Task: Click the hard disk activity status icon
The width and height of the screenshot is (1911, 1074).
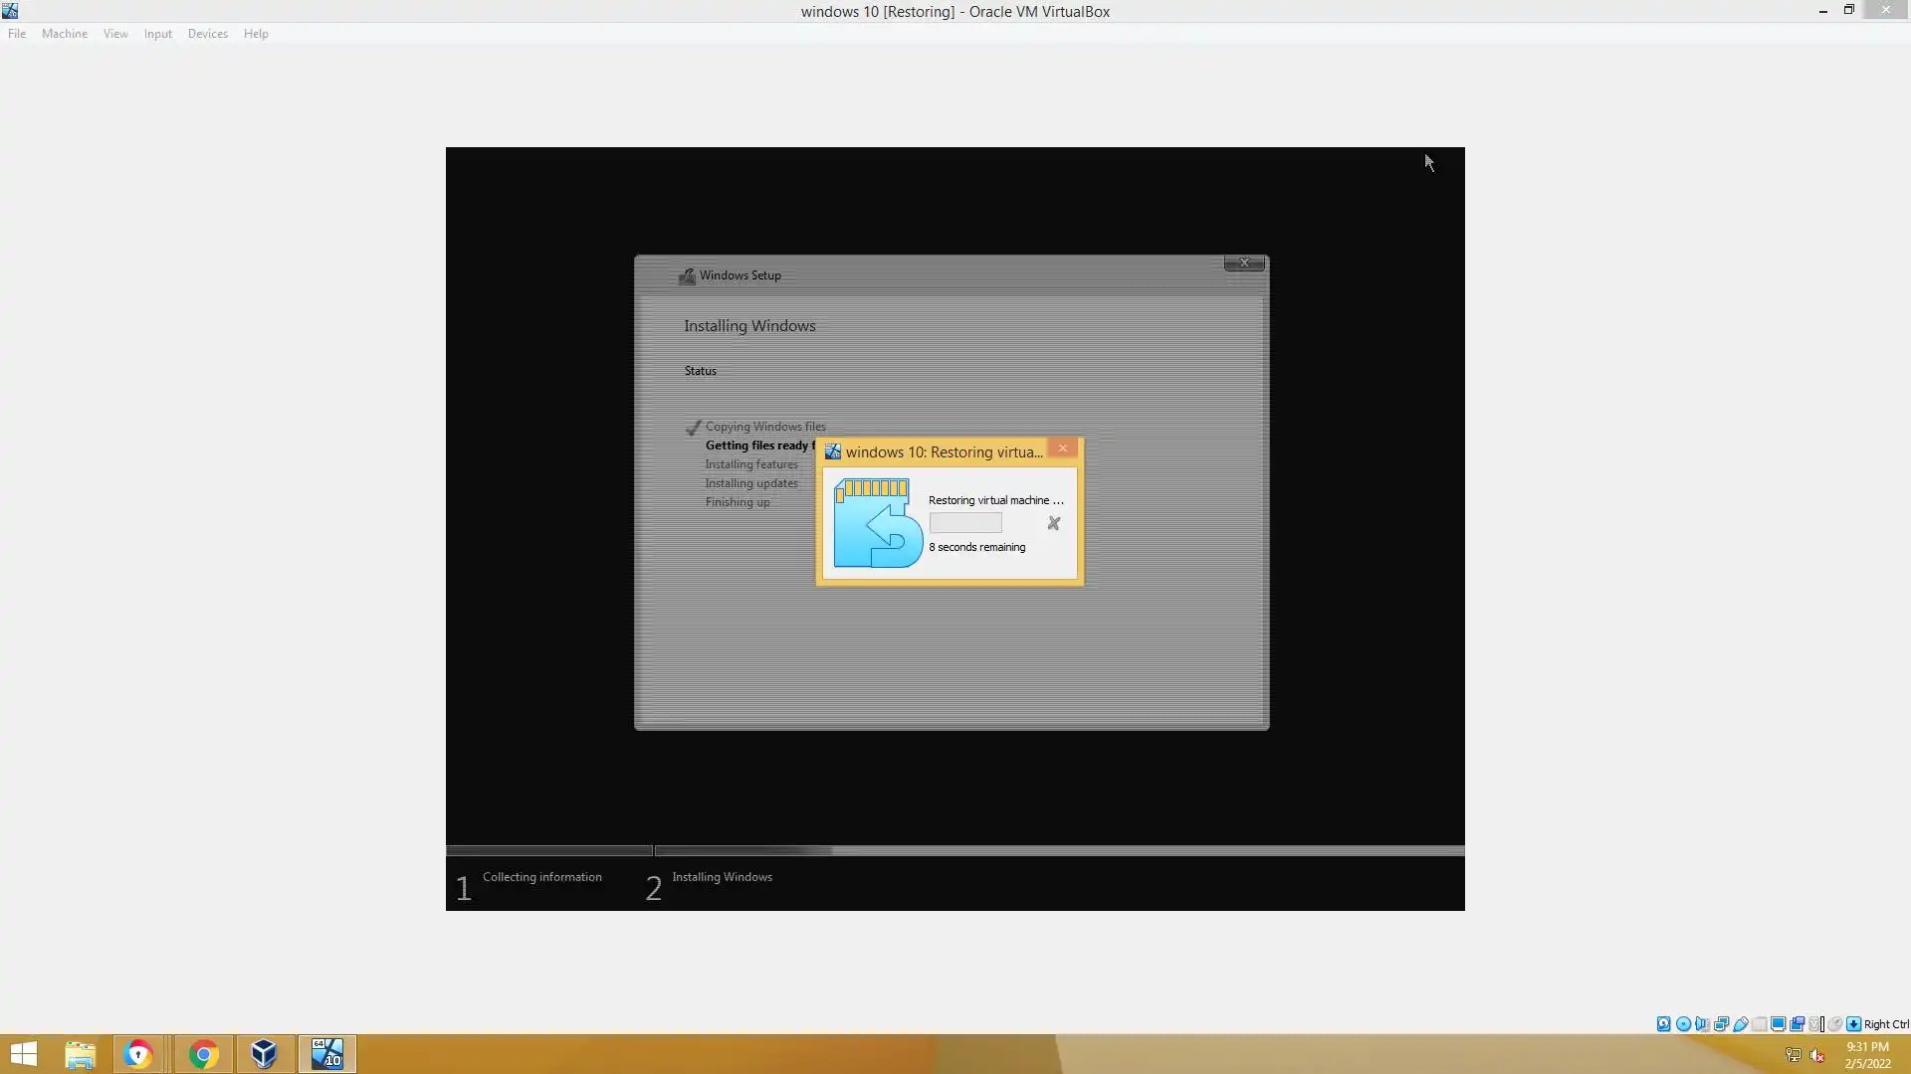Action: [x=1663, y=1024]
